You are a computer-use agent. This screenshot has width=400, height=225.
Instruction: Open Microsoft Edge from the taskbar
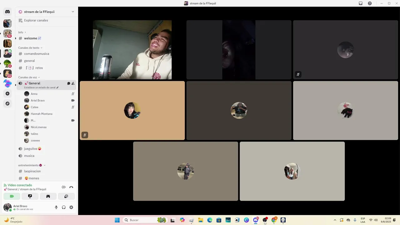(210, 220)
